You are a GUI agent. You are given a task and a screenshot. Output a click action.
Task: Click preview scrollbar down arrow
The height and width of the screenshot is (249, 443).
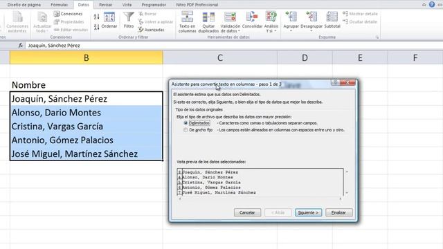347,193
